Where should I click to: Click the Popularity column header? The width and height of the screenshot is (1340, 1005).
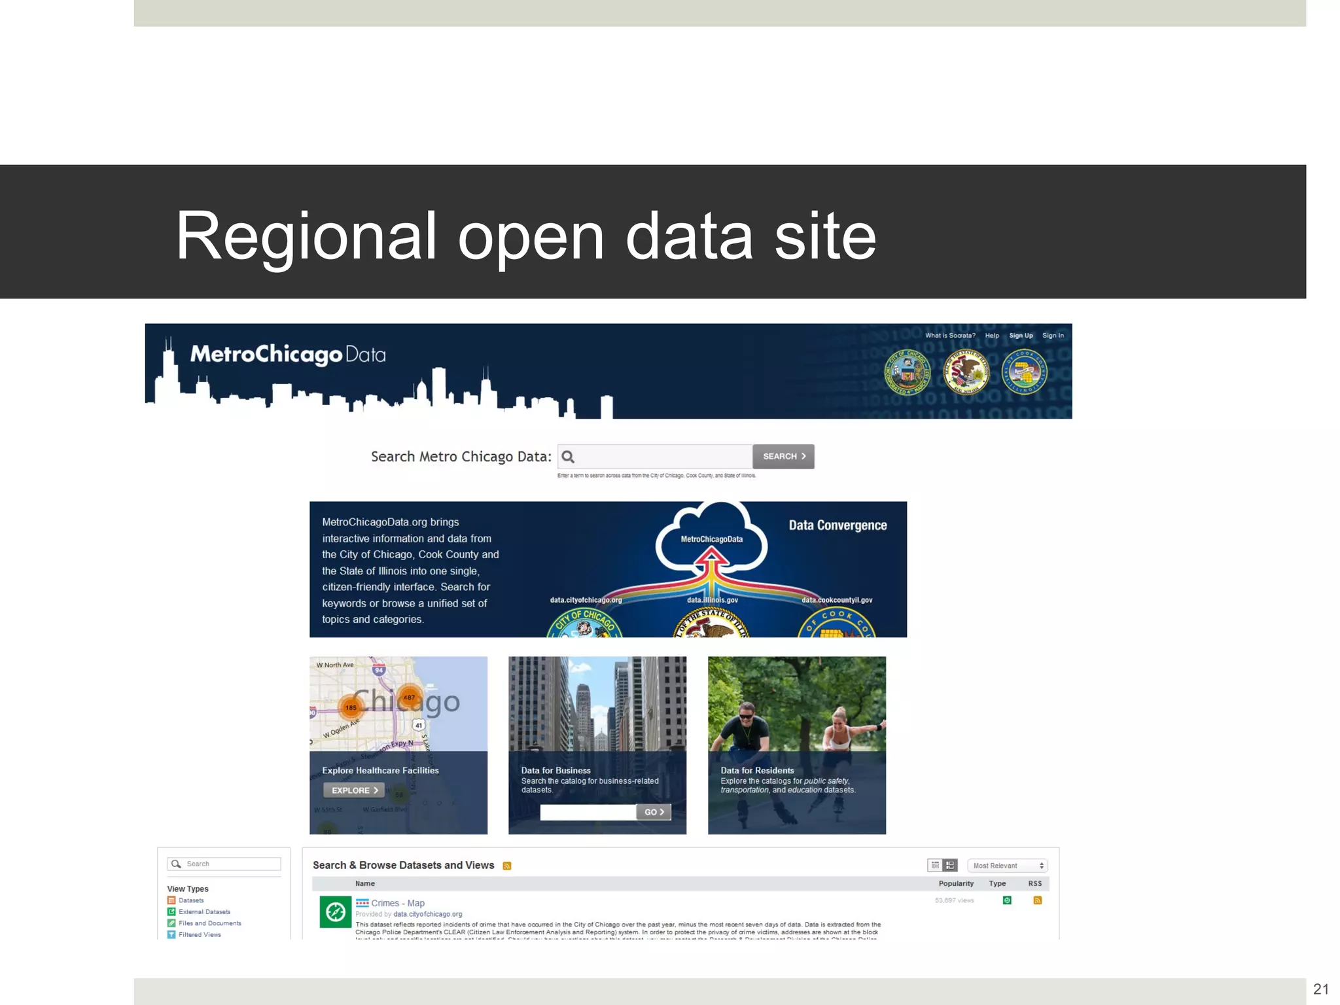pyautogui.click(x=956, y=883)
